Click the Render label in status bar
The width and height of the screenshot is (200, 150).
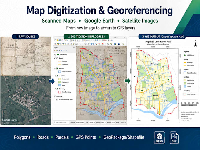(x=118, y=122)
